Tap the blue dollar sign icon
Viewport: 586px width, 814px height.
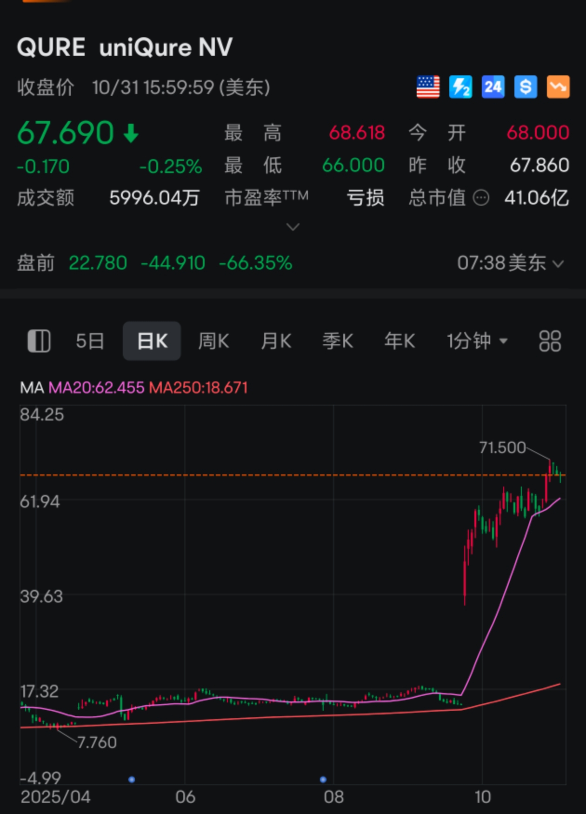pos(526,87)
